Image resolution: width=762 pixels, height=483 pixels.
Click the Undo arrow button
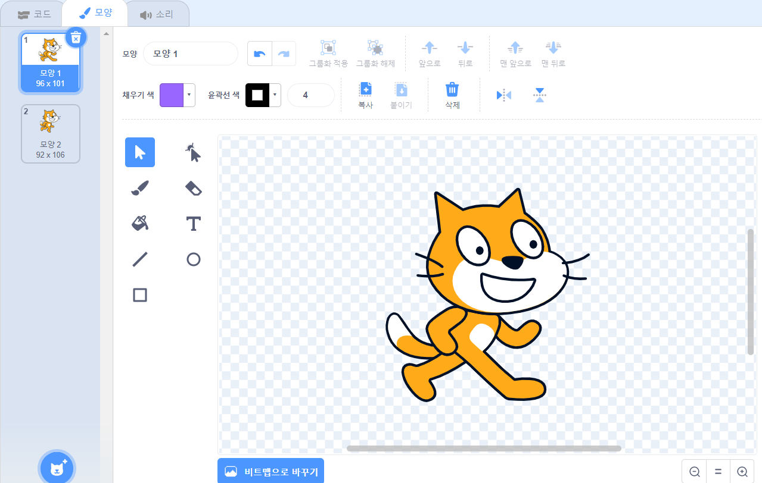click(260, 54)
